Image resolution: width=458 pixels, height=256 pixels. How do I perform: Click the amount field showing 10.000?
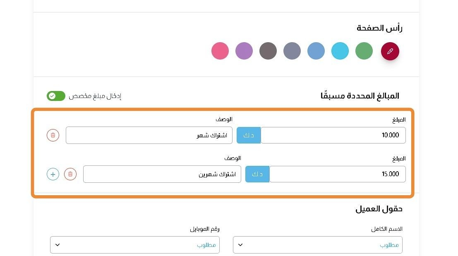[x=333, y=135]
